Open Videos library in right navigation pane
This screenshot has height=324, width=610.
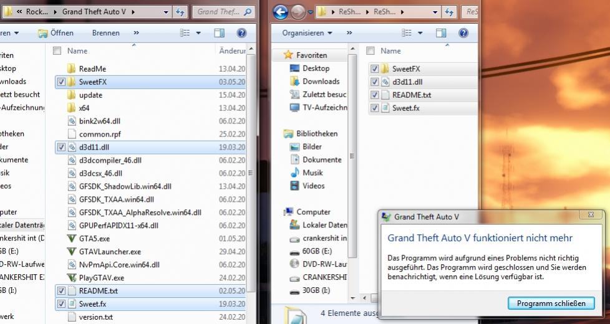pos(314,186)
